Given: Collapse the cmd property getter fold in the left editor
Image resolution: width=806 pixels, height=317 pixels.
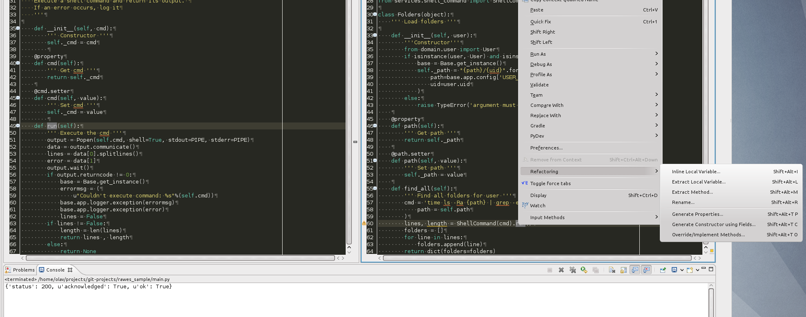Looking at the screenshot, I should (x=18, y=63).
